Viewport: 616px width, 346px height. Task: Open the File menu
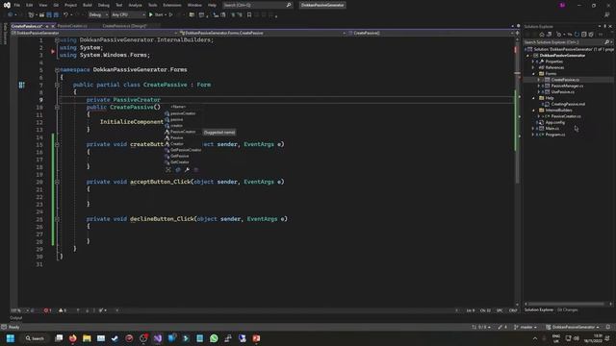17,5
